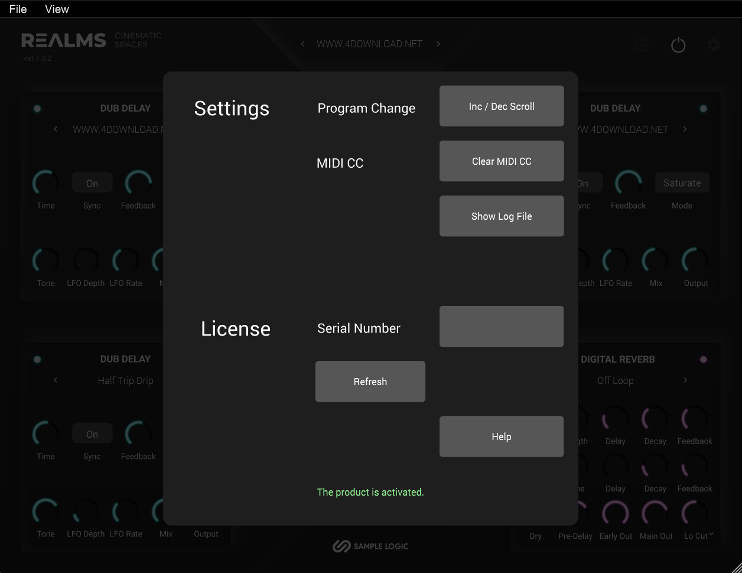This screenshot has height=573, width=742.
Task: Toggle the Digital Reverb power LED
Action: click(x=703, y=359)
